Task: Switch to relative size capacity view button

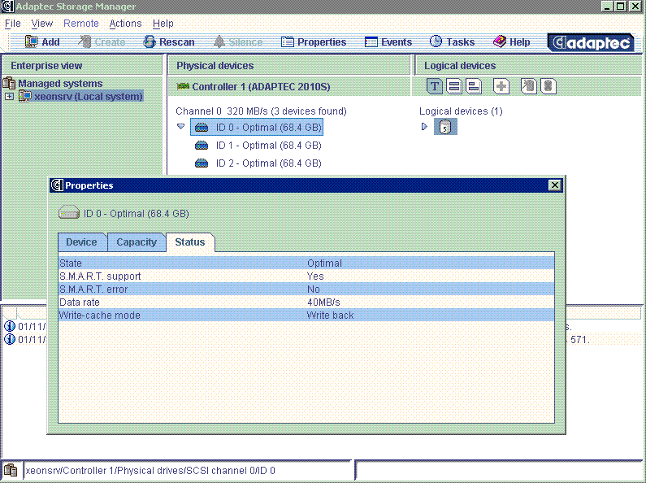Action: pyautogui.click(x=474, y=86)
